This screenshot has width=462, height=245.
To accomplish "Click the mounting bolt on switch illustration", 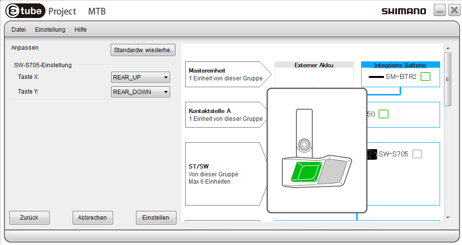I will point(305,145).
